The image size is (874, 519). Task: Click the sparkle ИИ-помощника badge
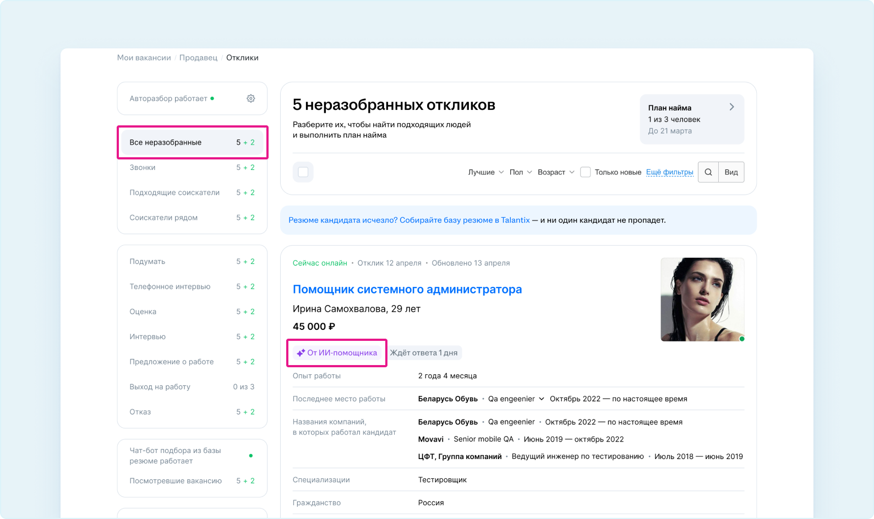pyautogui.click(x=337, y=353)
